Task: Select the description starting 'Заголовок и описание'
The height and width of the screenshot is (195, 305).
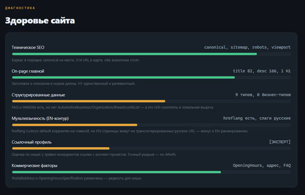Action: pos(74,84)
